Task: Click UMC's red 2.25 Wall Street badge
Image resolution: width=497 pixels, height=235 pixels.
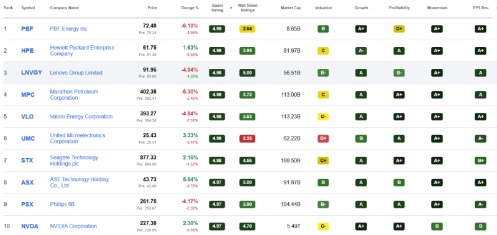Action: coord(247,138)
